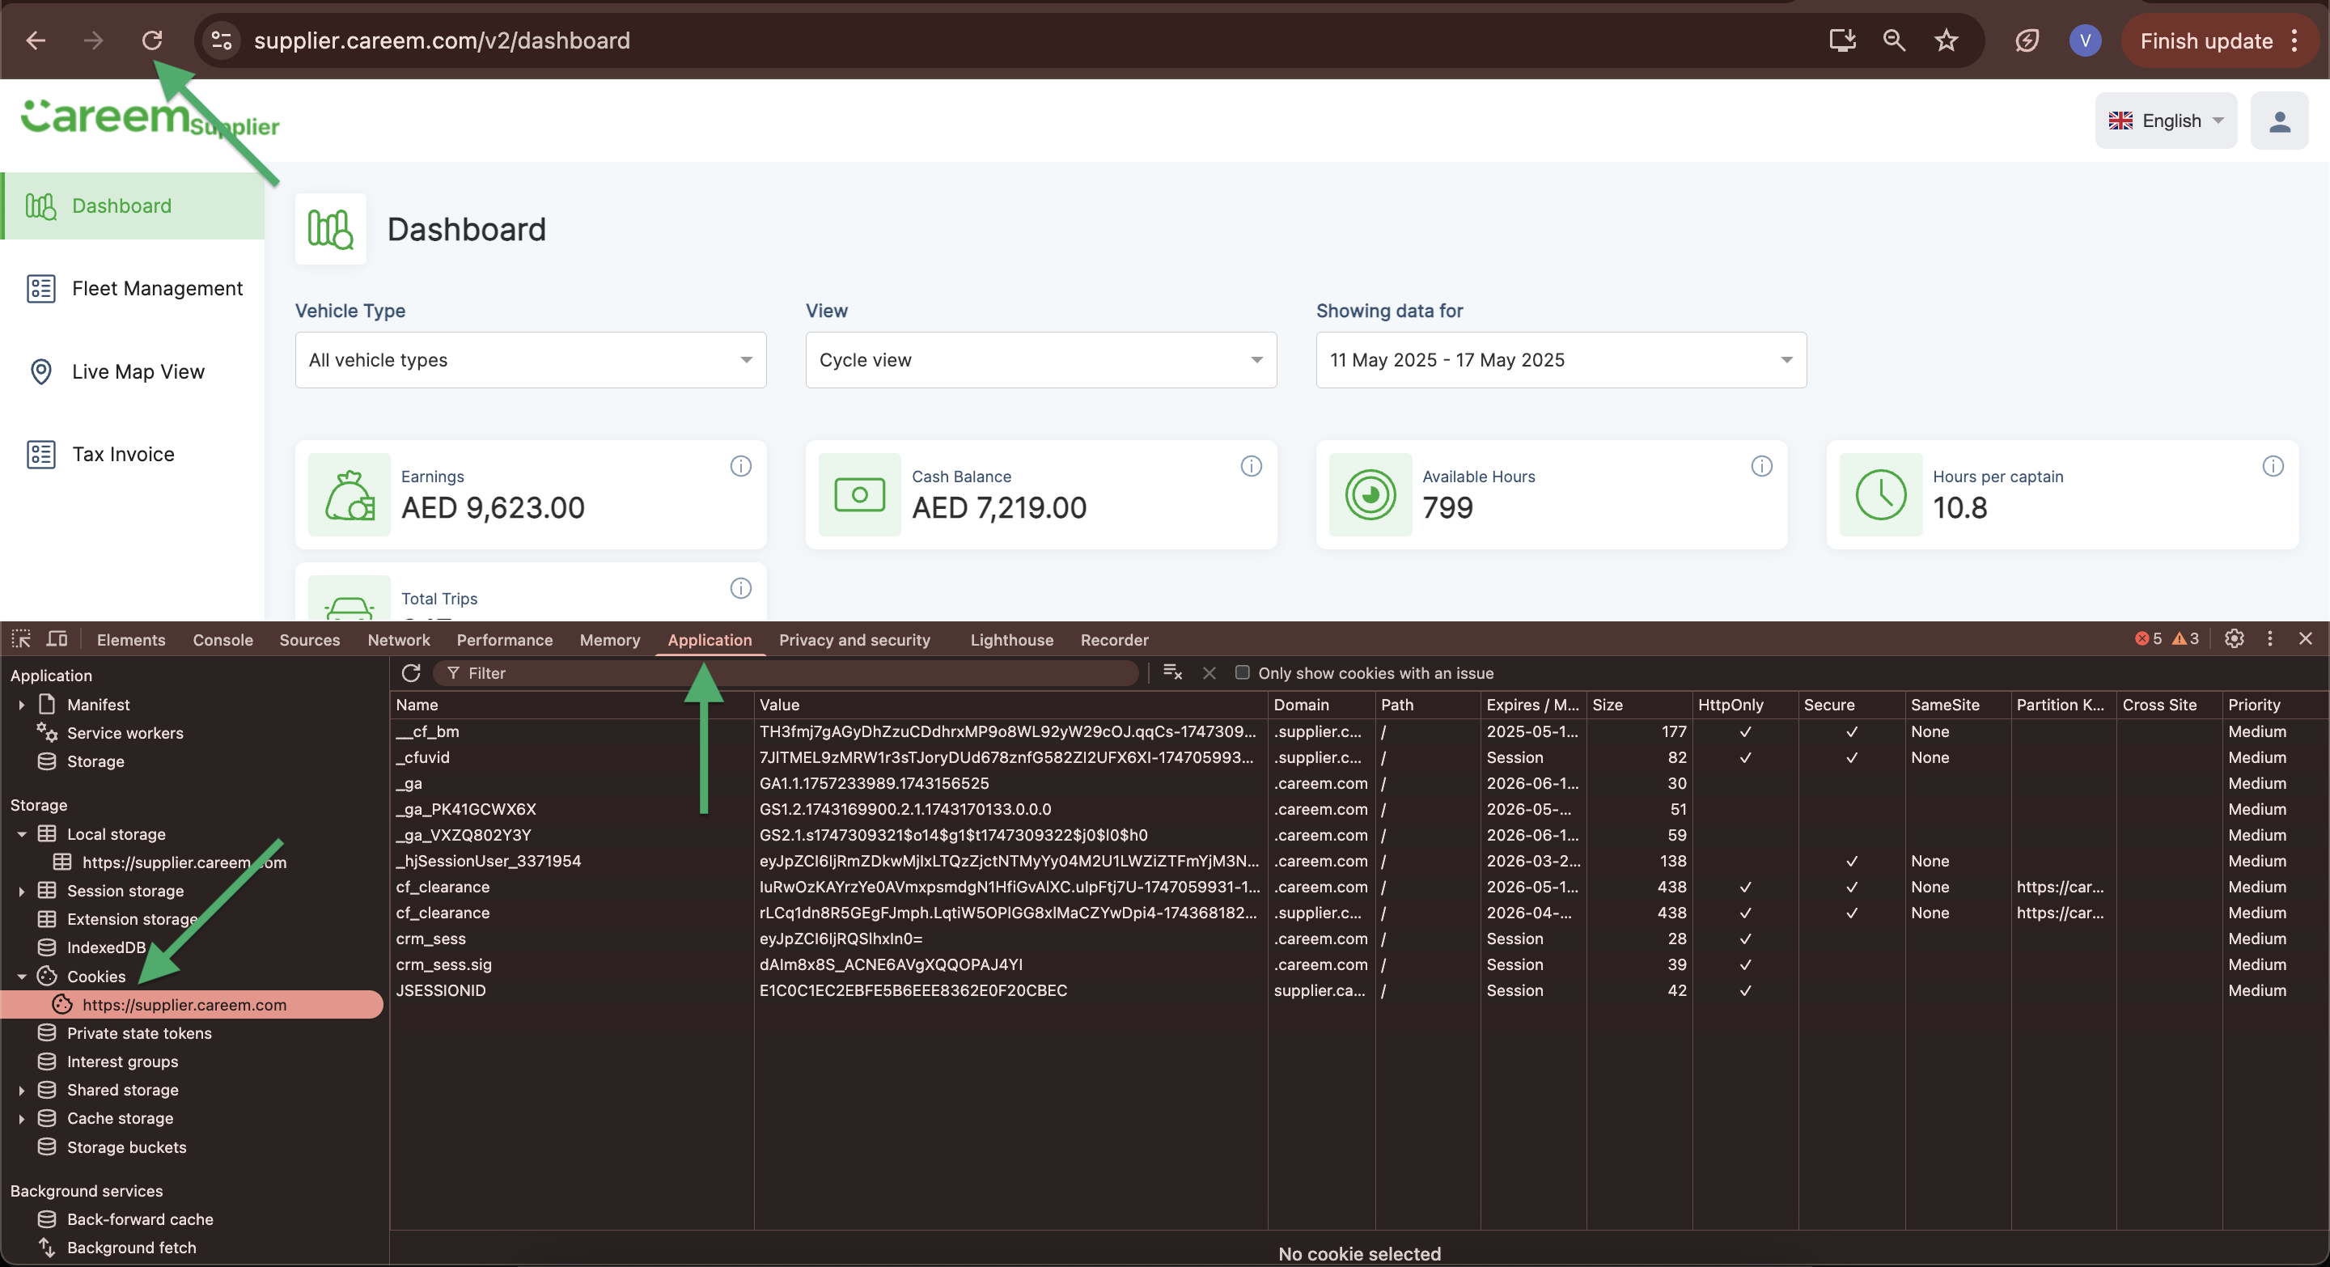The width and height of the screenshot is (2330, 1267).
Task: Click the DevTools warning count badge
Action: 2184,638
